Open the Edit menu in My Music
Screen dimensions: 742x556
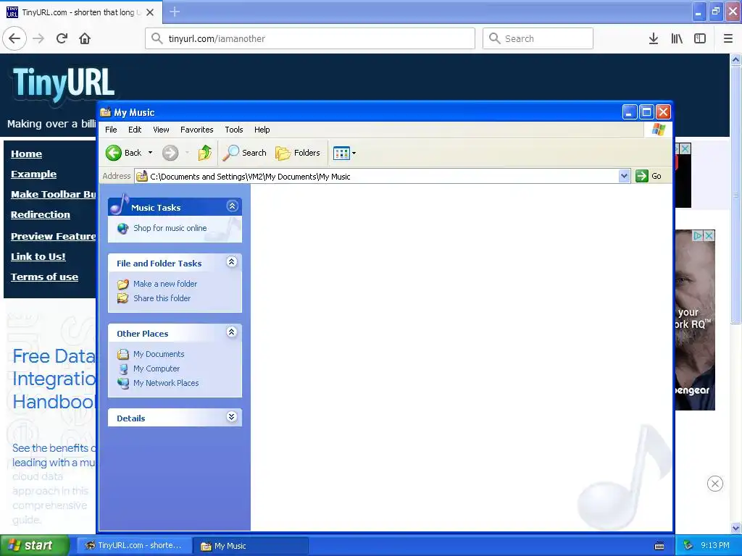tap(135, 130)
